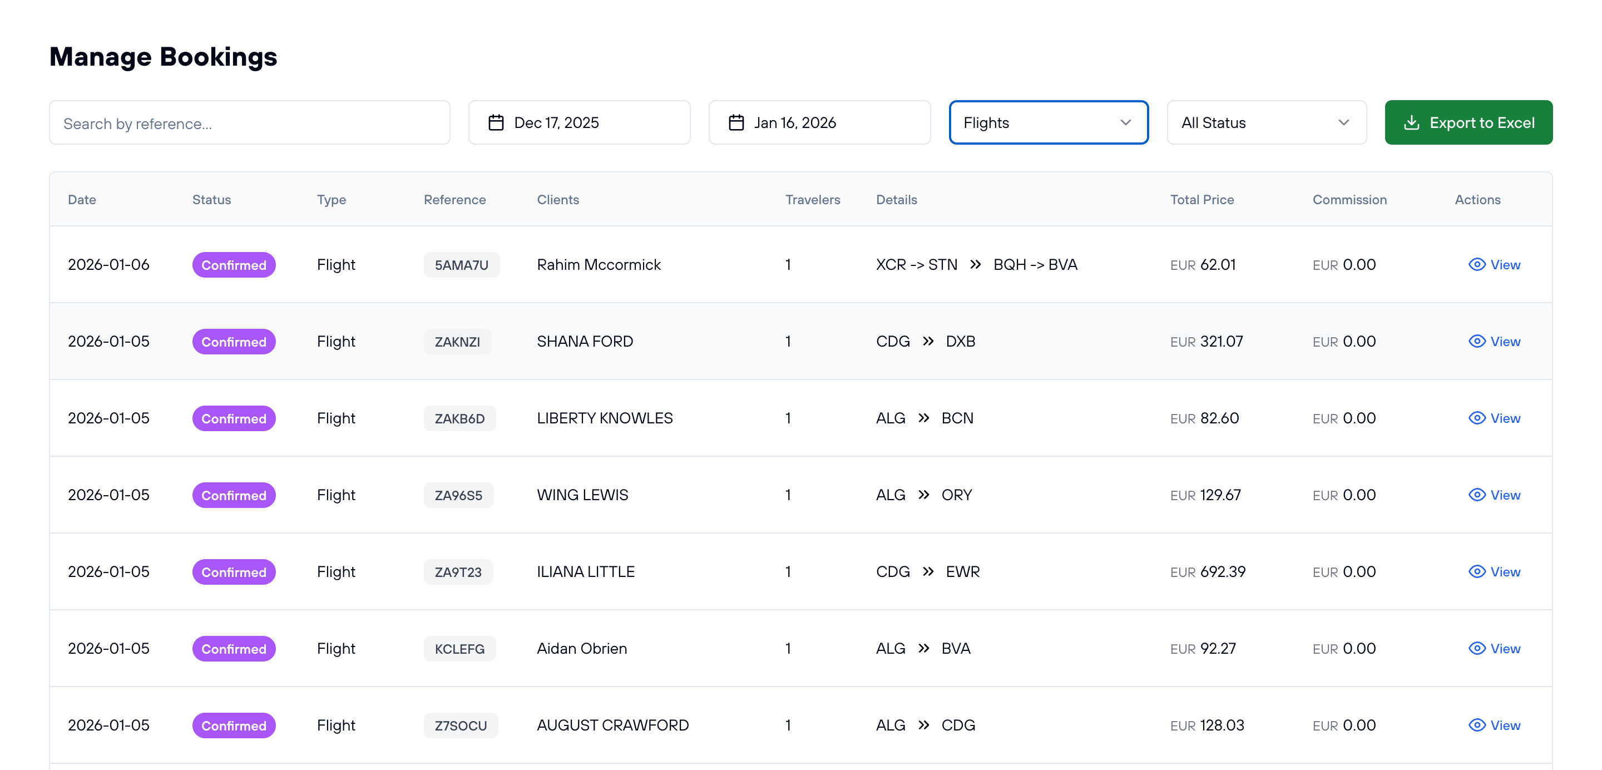The height and width of the screenshot is (770, 1602).
Task: Click the calendar icon beside Jan 16, 2026
Action: point(736,122)
